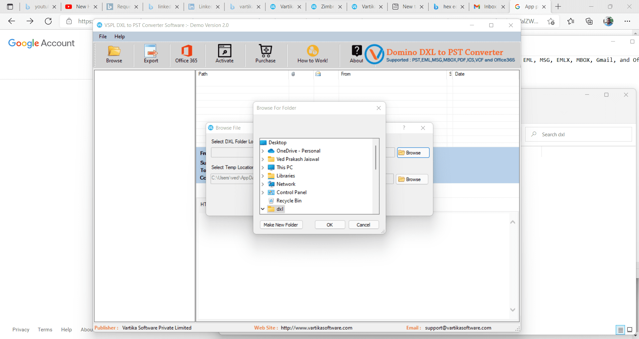639x339 pixels.
Task: Click the Vartika logo in converter banner
Action: [x=374, y=54]
